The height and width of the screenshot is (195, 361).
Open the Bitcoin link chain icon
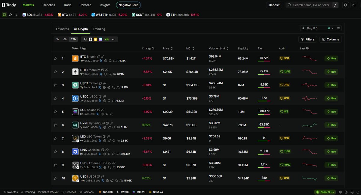[x=103, y=56]
